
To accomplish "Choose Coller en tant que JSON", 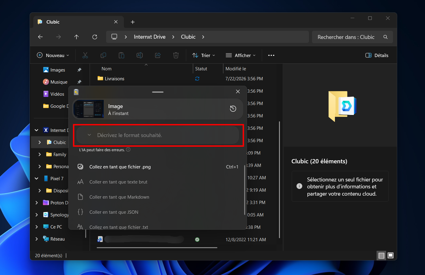I will pos(158,212).
